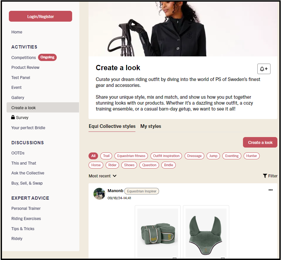Go to Buy, Sell, & Swap discussions

(x=27, y=183)
